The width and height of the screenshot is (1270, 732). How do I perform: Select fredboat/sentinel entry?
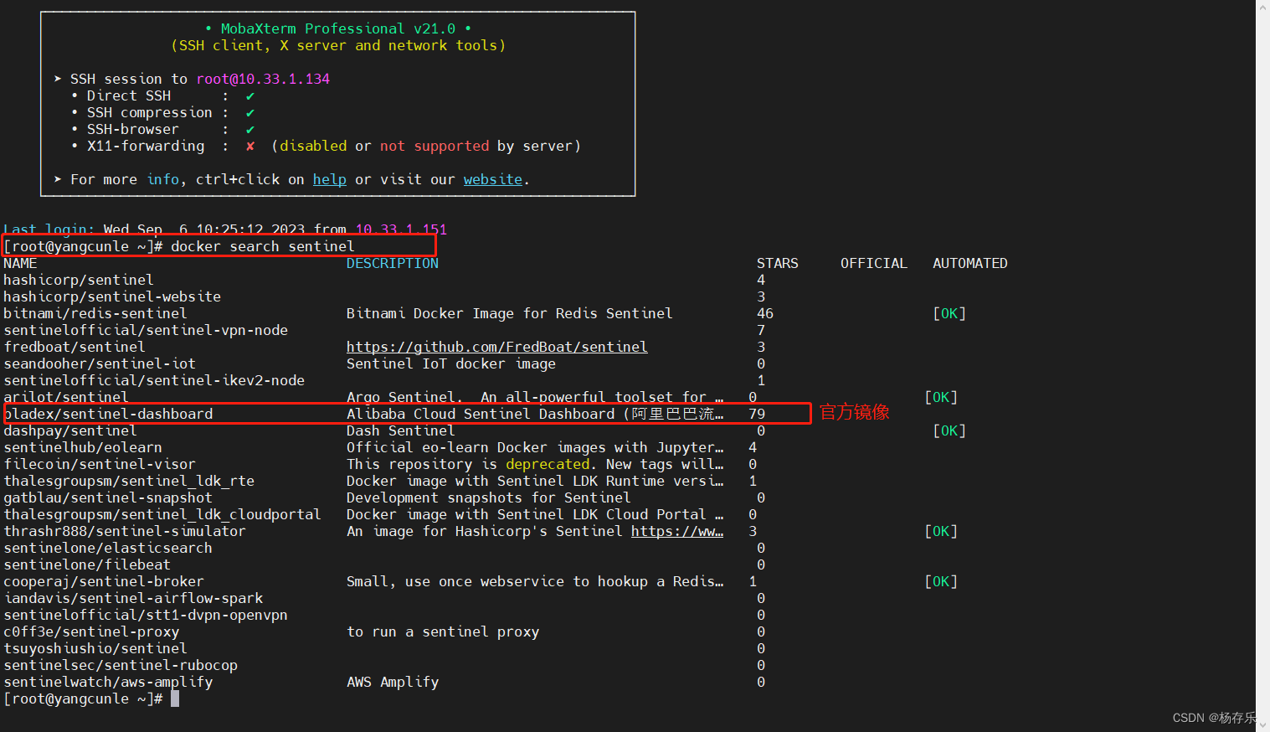pos(75,347)
